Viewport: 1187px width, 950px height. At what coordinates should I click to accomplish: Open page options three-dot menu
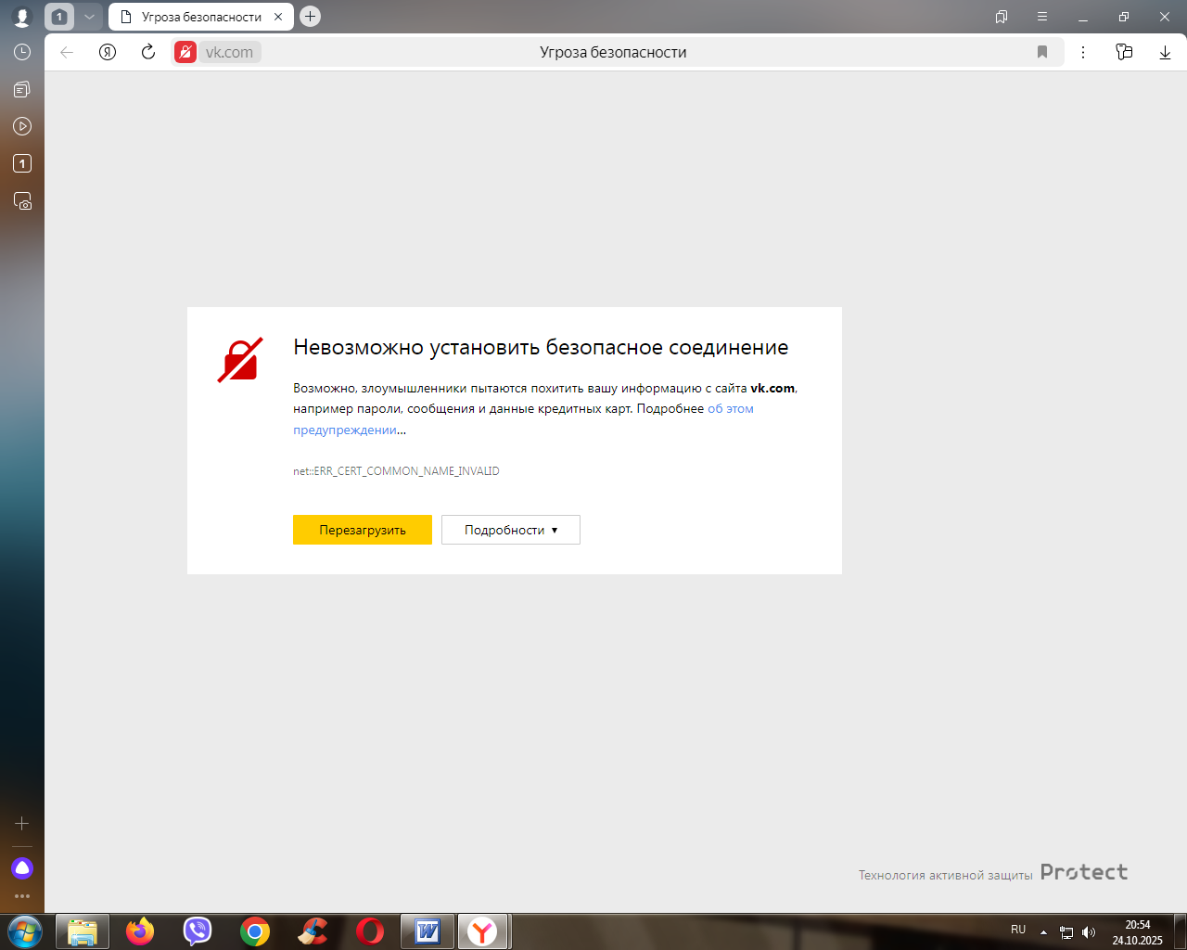[x=1083, y=52]
